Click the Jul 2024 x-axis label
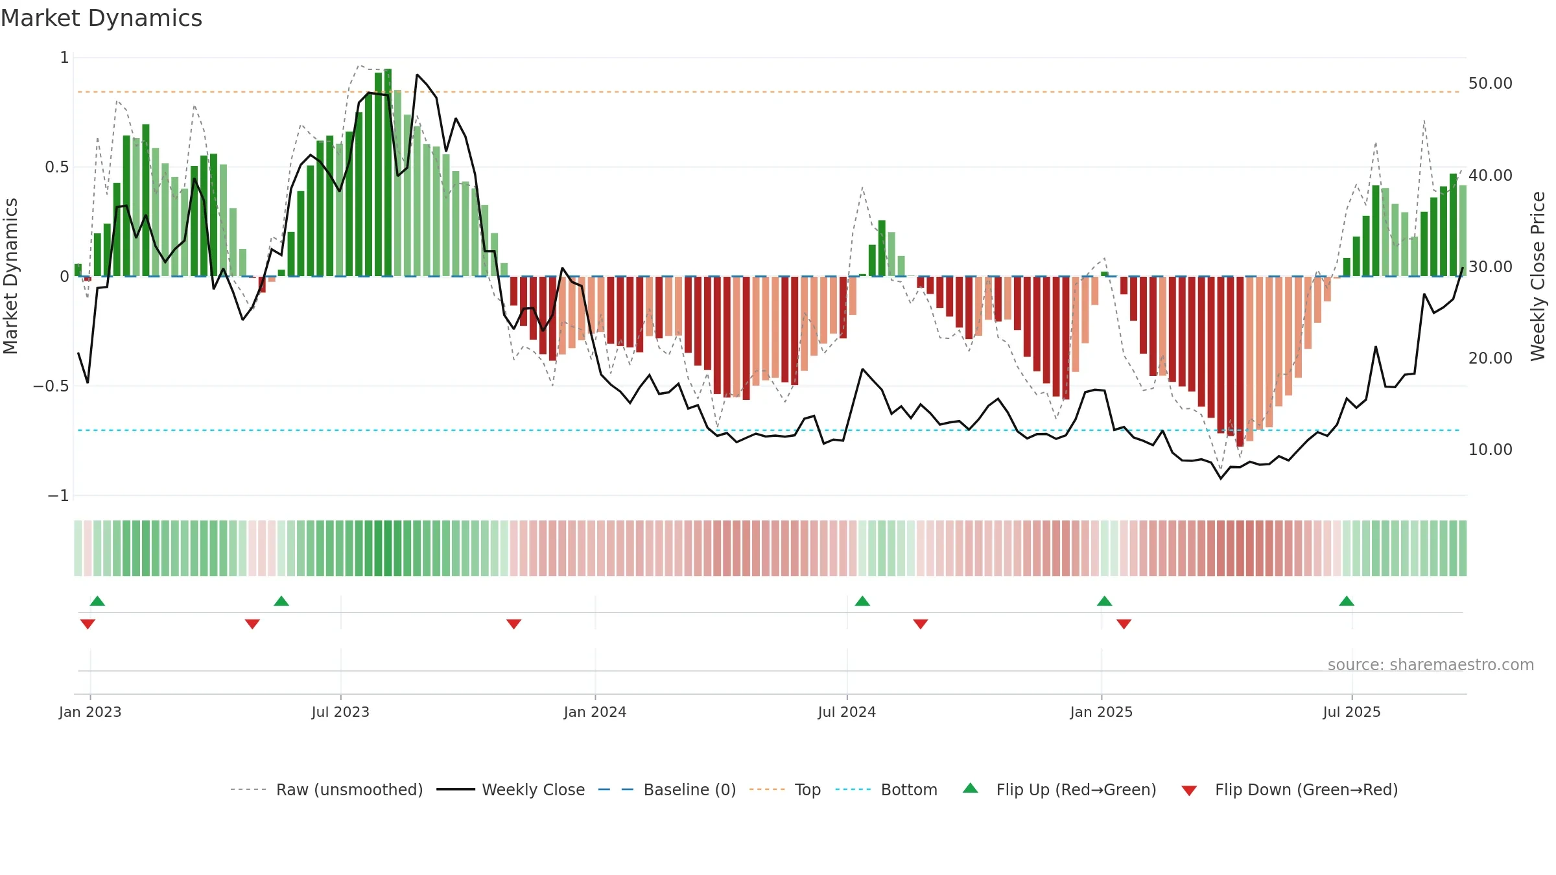The height and width of the screenshot is (875, 1556). click(847, 712)
